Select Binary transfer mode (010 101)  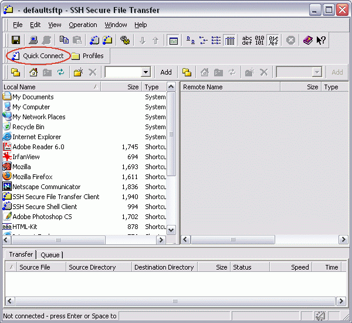click(x=259, y=41)
